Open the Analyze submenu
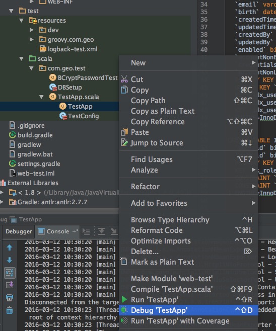 pyautogui.click(x=188, y=170)
